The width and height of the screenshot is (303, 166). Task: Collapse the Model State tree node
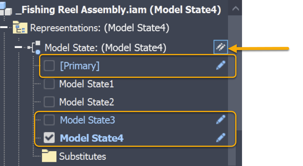(18, 47)
